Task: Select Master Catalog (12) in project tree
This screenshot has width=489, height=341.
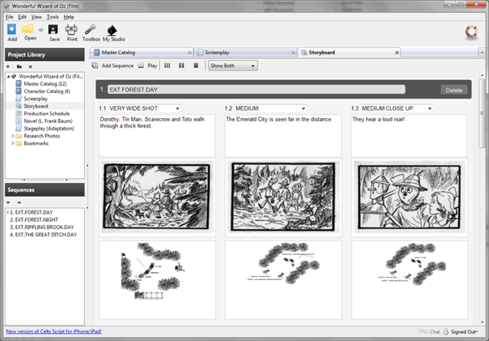Action: pos(45,84)
